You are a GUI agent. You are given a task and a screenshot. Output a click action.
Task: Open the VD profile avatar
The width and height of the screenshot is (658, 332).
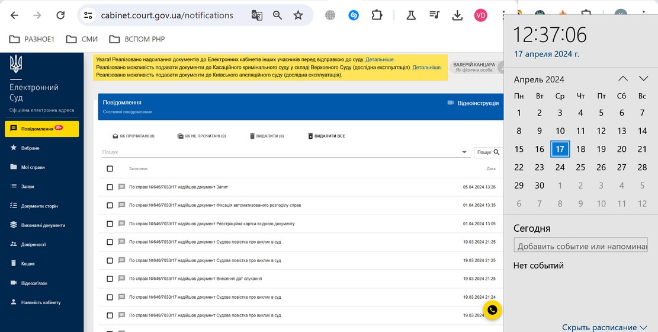point(481,15)
